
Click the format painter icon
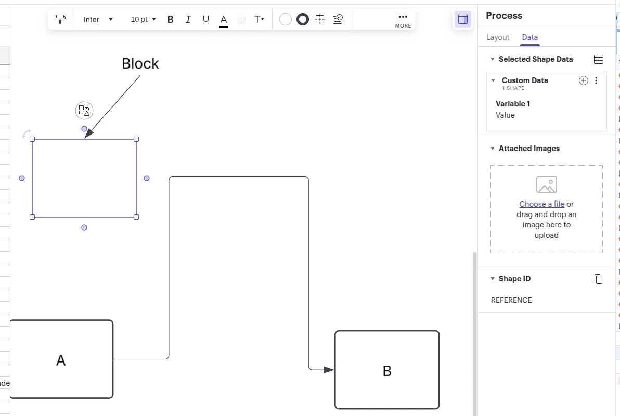click(61, 19)
